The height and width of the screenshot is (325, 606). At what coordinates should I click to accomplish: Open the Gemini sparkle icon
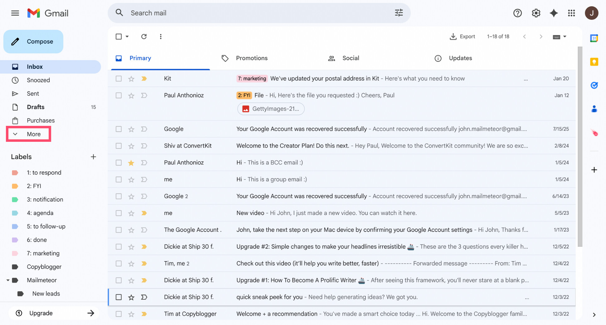(554, 13)
